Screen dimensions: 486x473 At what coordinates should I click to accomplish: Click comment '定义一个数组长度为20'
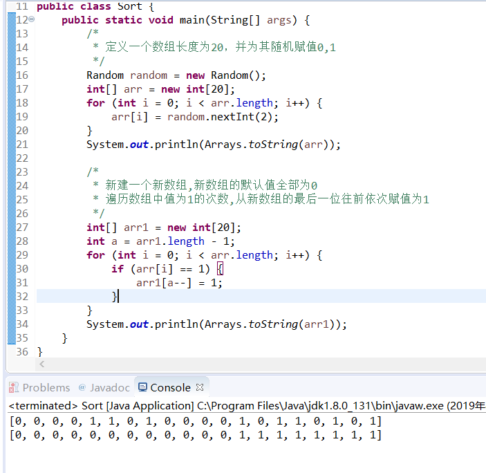[x=164, y=47]
